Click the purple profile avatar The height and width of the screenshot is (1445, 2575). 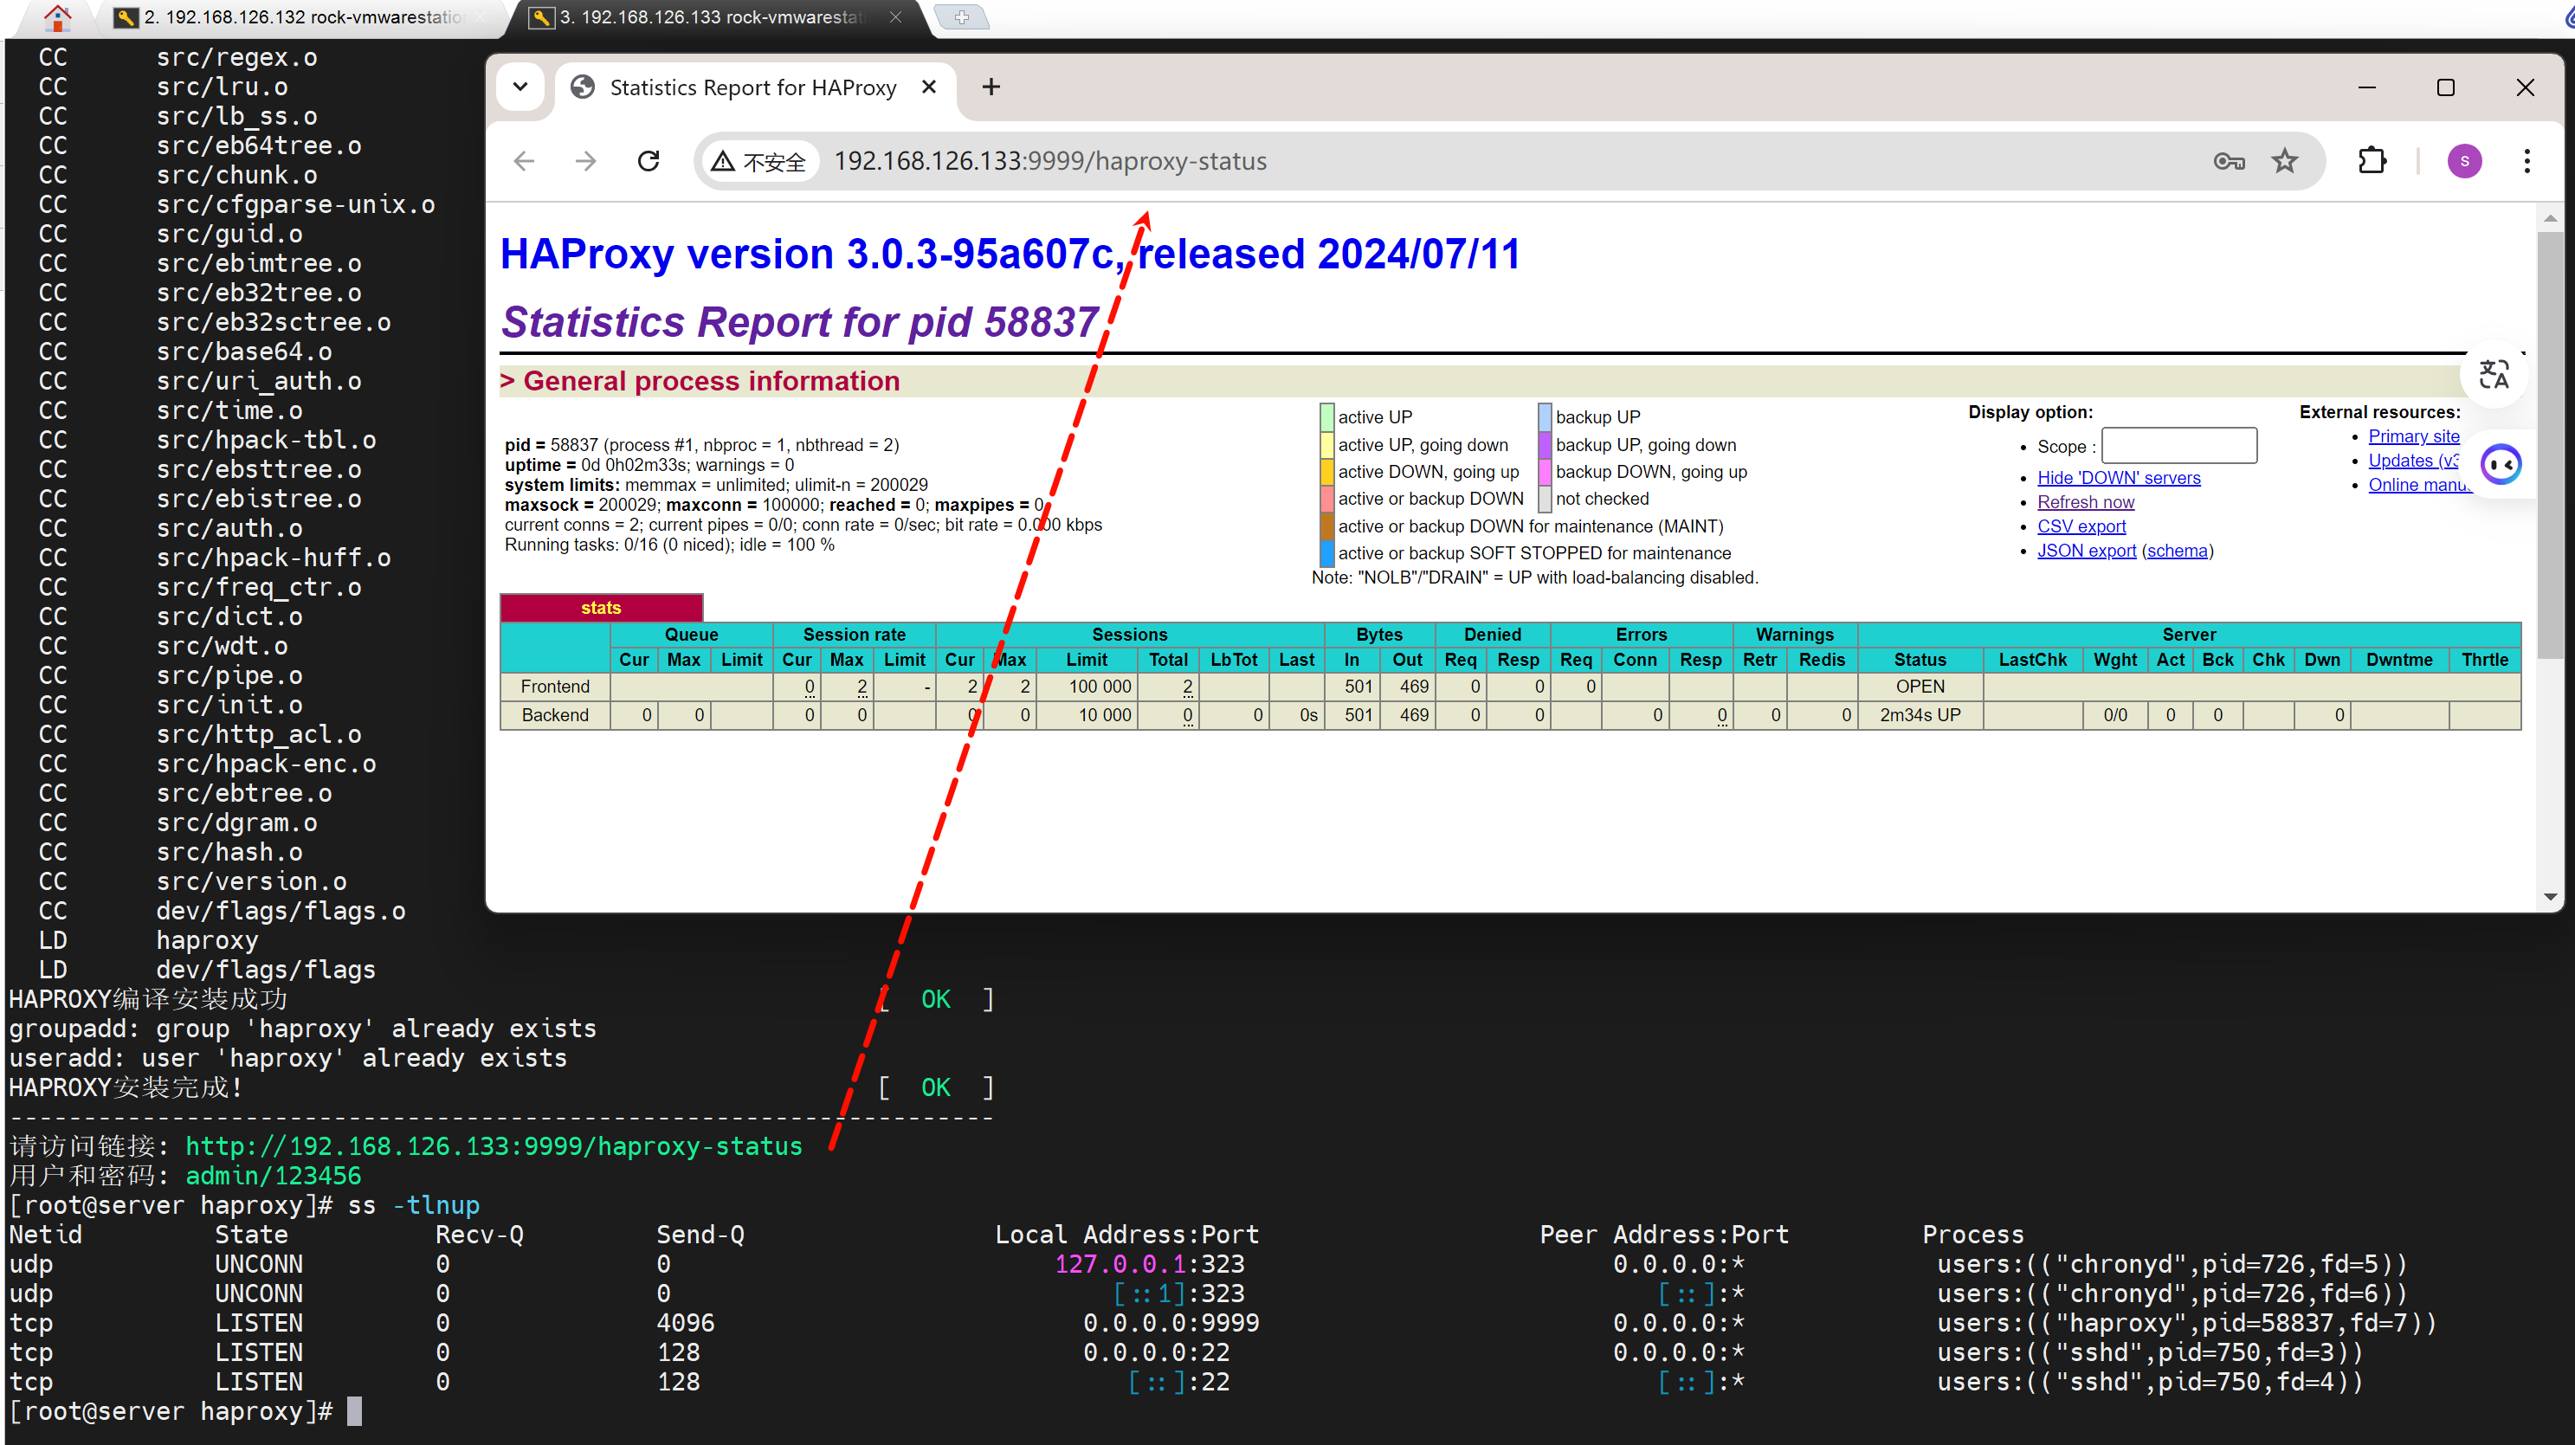[x=2464, y=161]
